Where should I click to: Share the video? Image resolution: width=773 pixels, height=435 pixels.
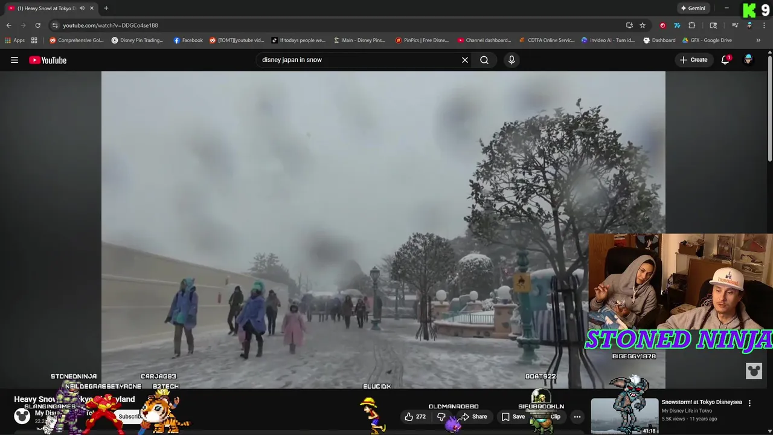coord(473,416)
